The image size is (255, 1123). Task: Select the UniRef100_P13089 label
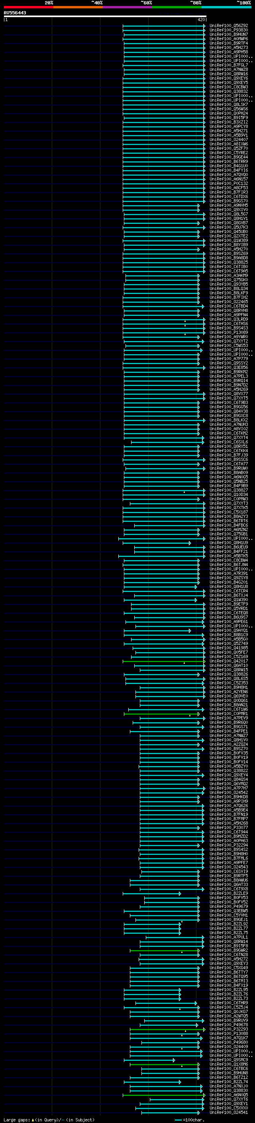[229, 332]
